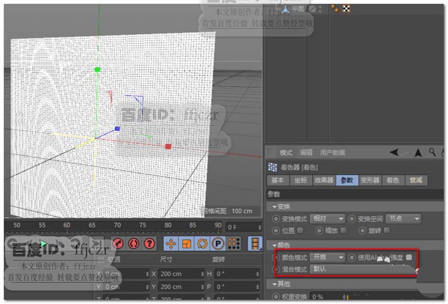Viewport: 448px width, 304px height.
Task: Open the 编辑 menu in attribute manager
Action: click(x=306, y=153)
